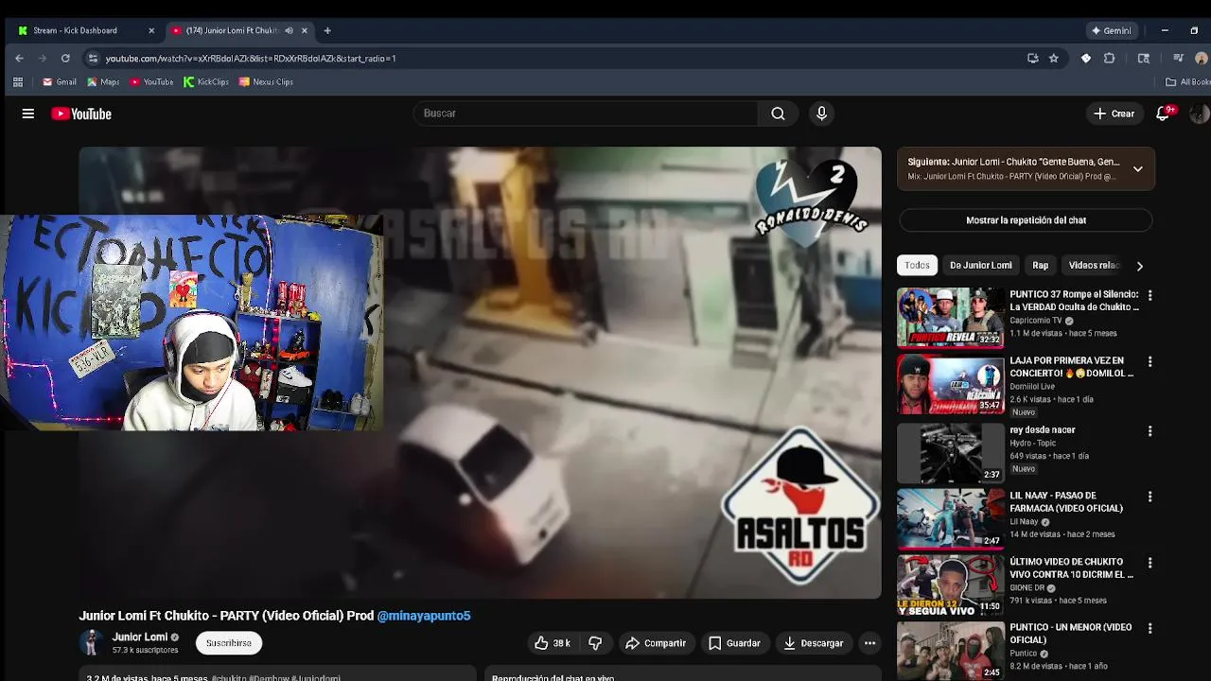
Task: Open the Gmail bookmark
Action: [59, 82]
